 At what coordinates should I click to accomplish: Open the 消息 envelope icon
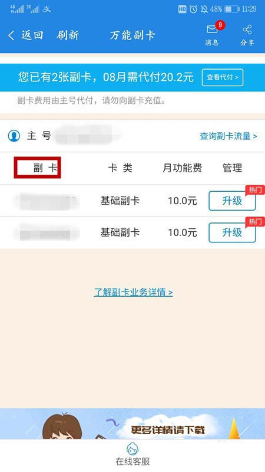tap(212, 29)
